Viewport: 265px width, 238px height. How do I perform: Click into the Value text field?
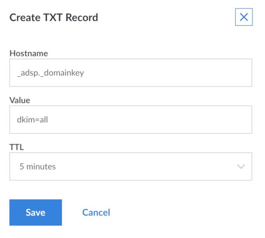(130, 120)
